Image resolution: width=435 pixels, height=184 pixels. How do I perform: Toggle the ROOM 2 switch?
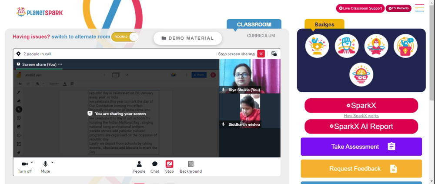[124, 37]
